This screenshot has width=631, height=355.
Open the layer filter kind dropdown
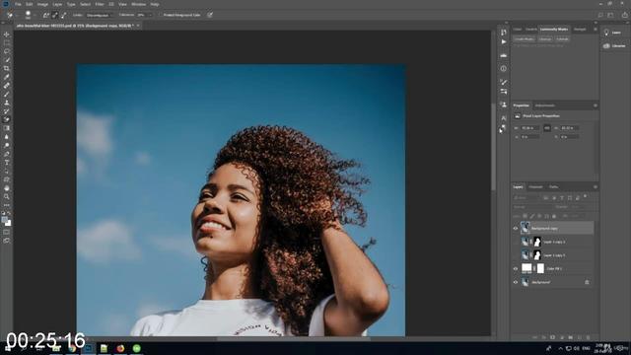(526, 197)
